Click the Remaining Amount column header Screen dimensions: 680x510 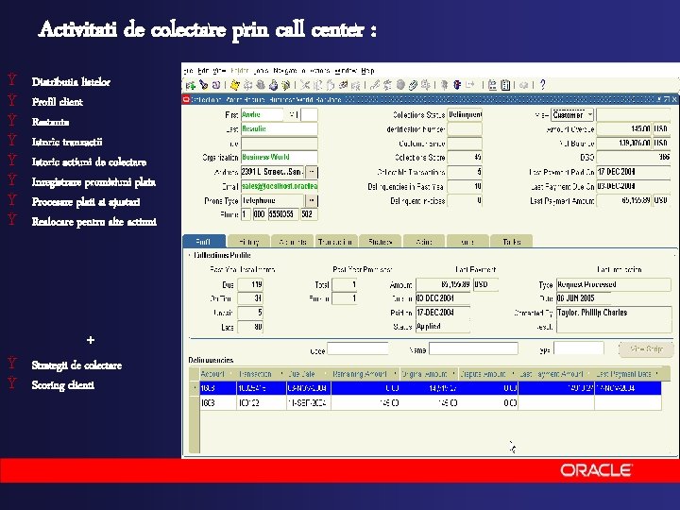click(365, 374)
